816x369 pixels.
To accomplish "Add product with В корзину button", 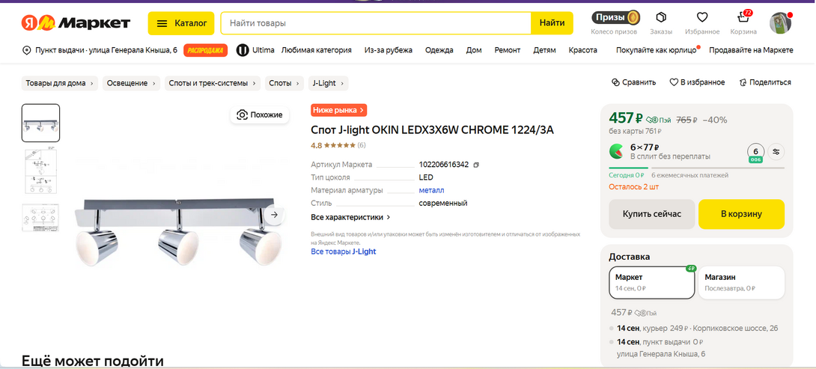I will (x=741, y=214).
